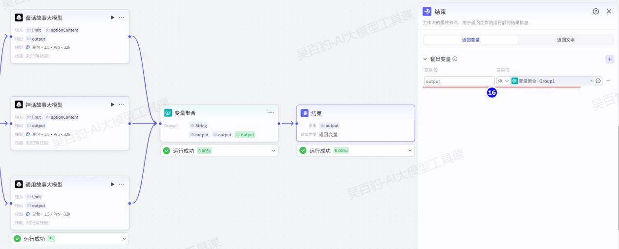Run the 通用故事大模型 node
The height and width of the screenshot is (249, 619).
(112, 185)
